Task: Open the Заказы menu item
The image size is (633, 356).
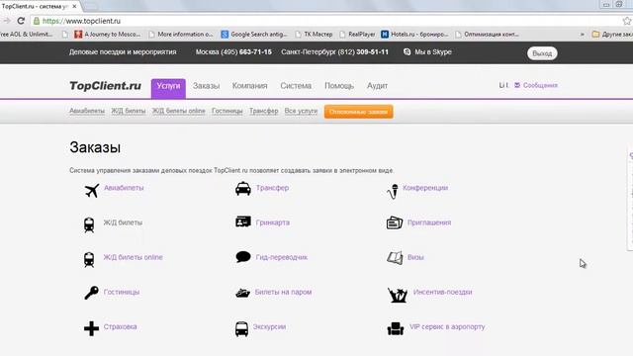Action: pyautogui.click(x=207, y=86)
